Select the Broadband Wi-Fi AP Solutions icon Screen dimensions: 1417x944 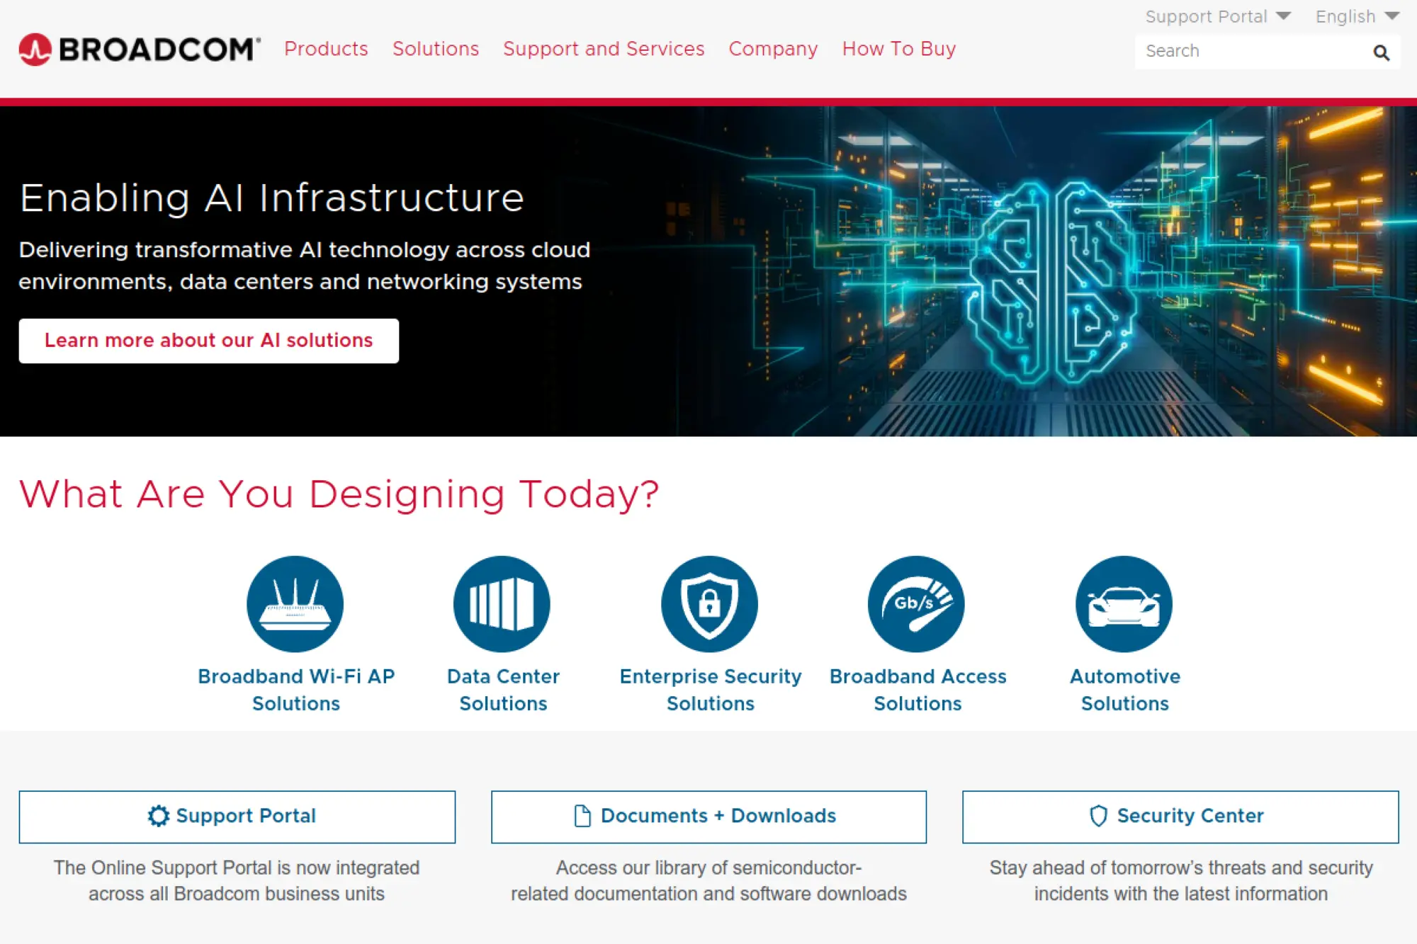click(x=295, y=603)
